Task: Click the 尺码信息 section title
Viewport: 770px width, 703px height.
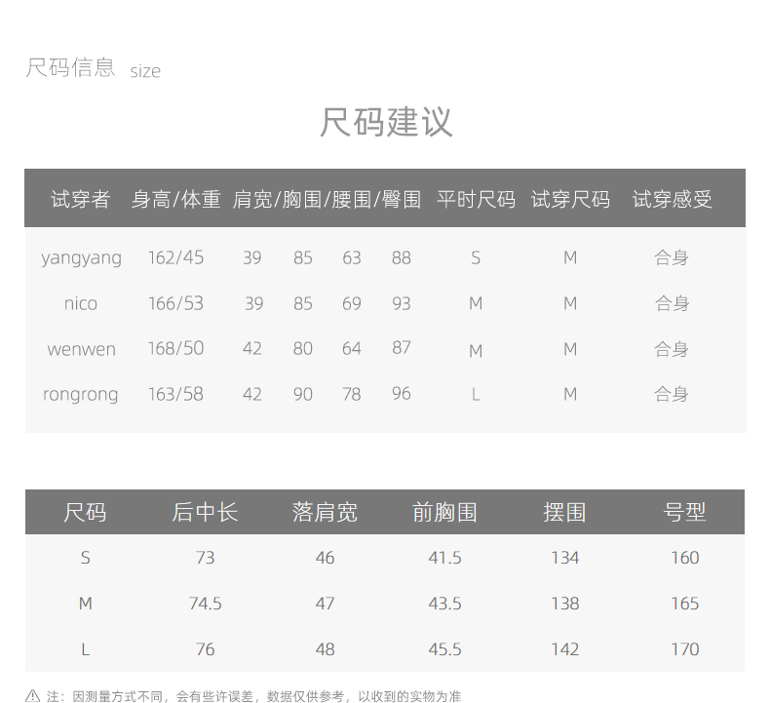Action: click(x=70, y=68)
